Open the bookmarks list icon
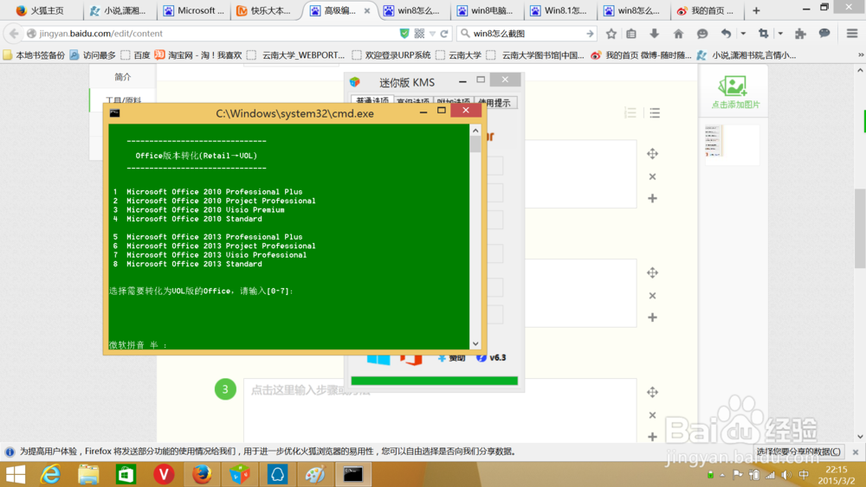This screenshot has width=866, height=487. tap(631, 34)
